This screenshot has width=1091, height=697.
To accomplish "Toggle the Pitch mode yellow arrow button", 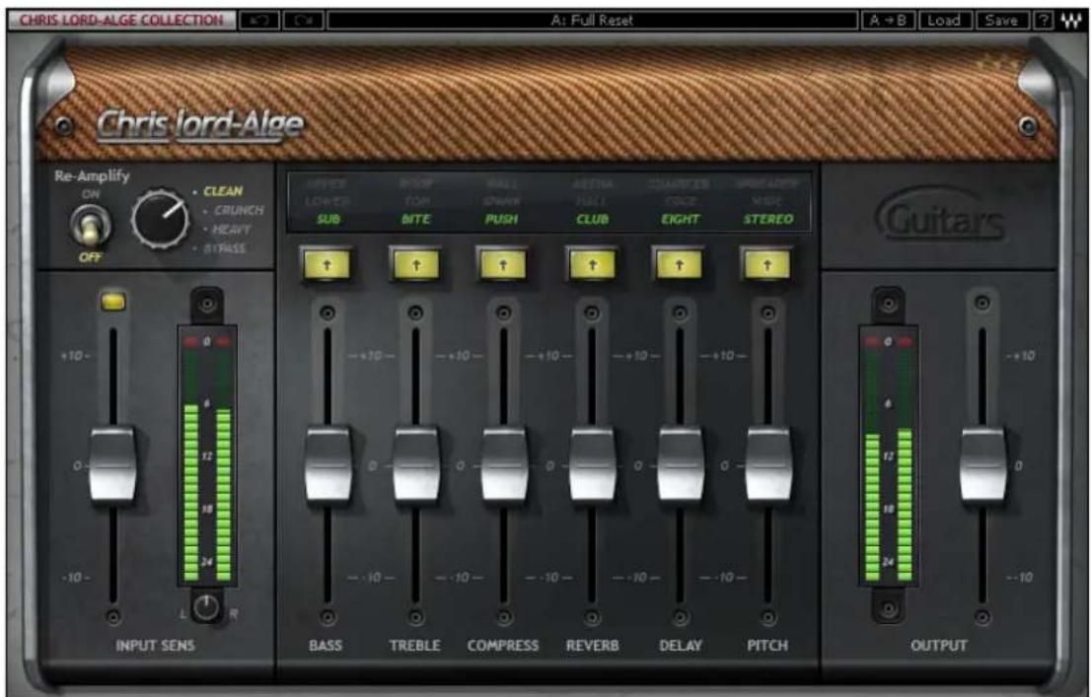I will click(766, 265).
